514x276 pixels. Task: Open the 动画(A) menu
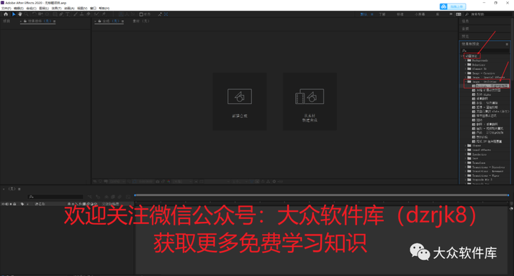69,8
